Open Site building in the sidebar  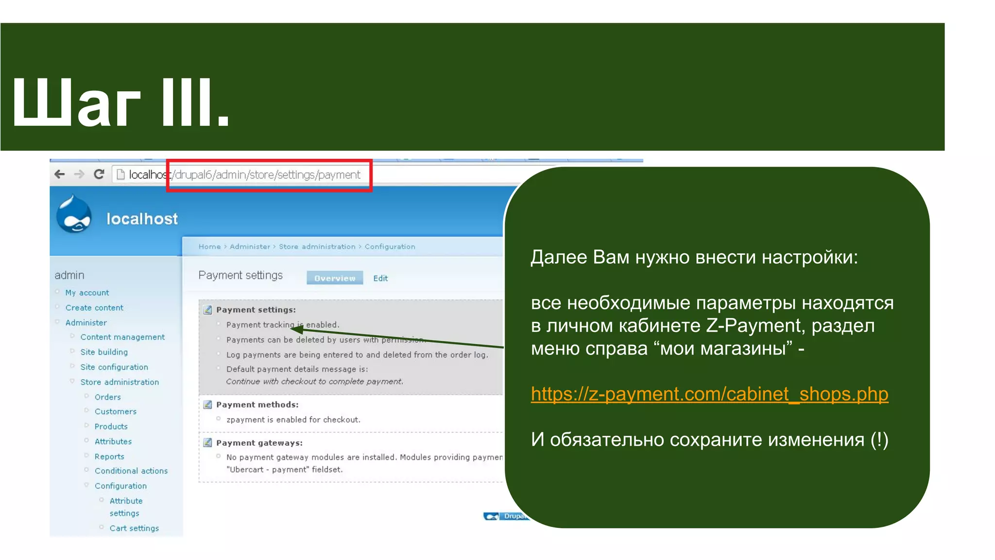(104, 352)
